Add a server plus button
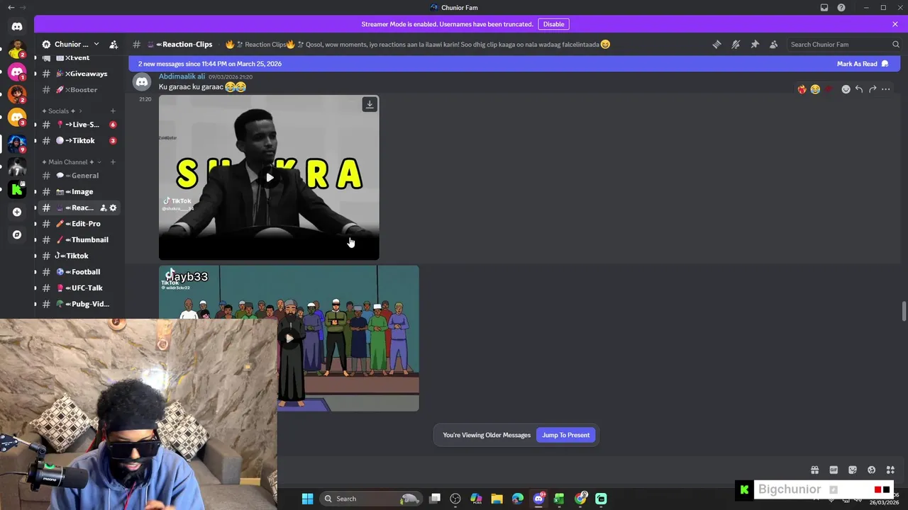The width and height of the screenshot is (908, 510). 17,212
